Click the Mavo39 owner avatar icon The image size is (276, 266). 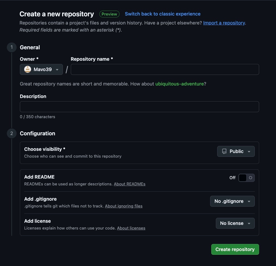(x=27, y=69)
